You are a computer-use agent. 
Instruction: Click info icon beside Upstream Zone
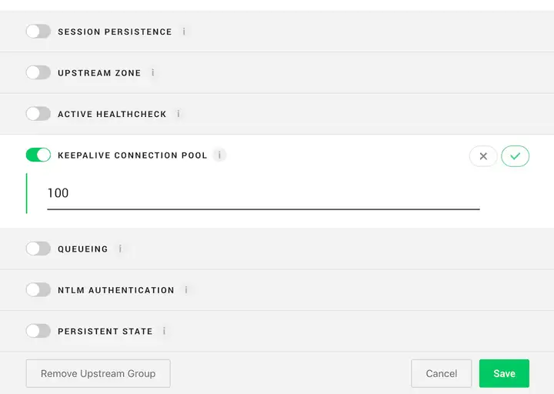pos(152,73)
